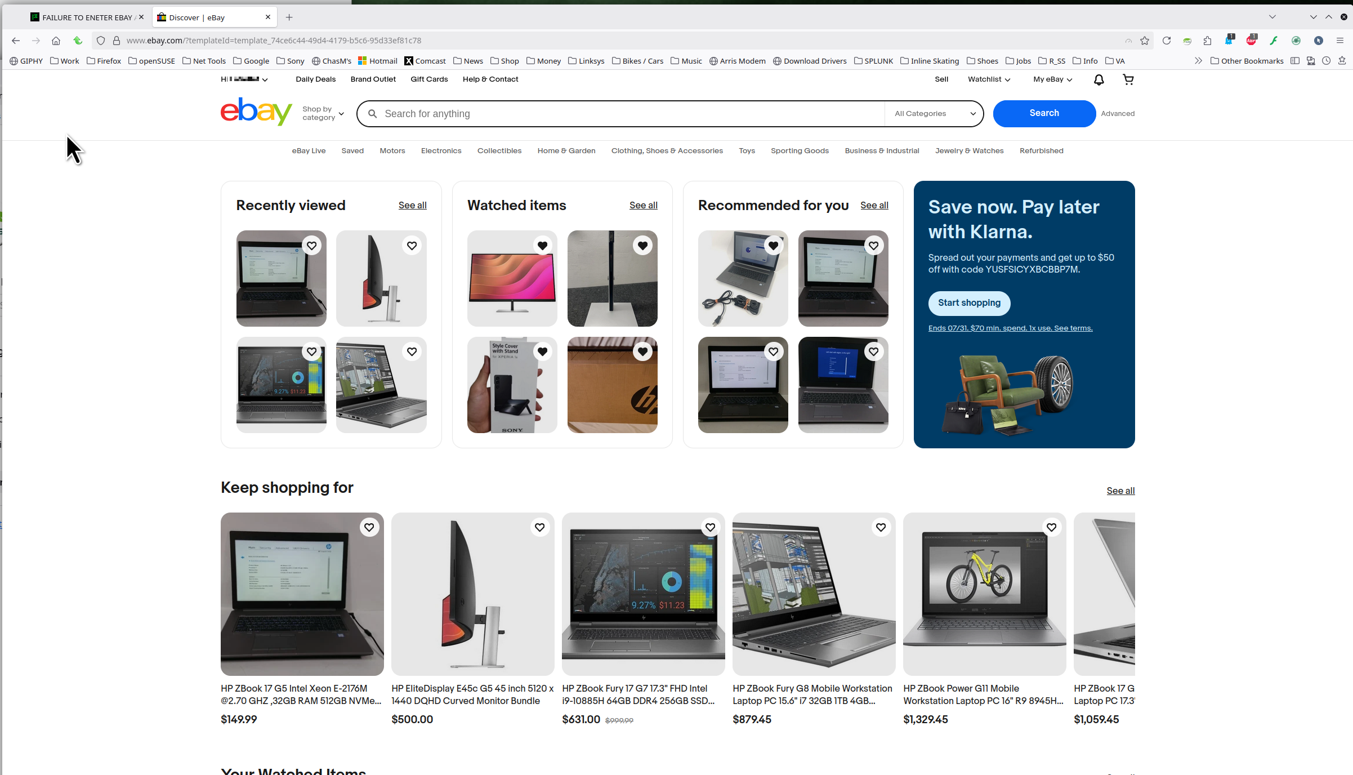Image resolution: width=1353 pixels, height=775 pixels.
Task: Open Firefox hamburger application menu
Action: pyautogui.click(x=1340, y=41)
